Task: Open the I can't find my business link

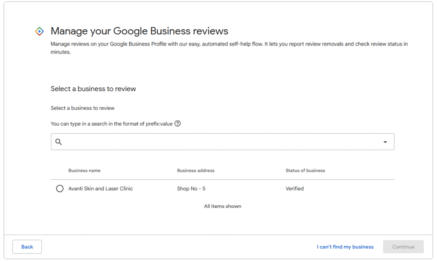Action: [x=345, y=247]
